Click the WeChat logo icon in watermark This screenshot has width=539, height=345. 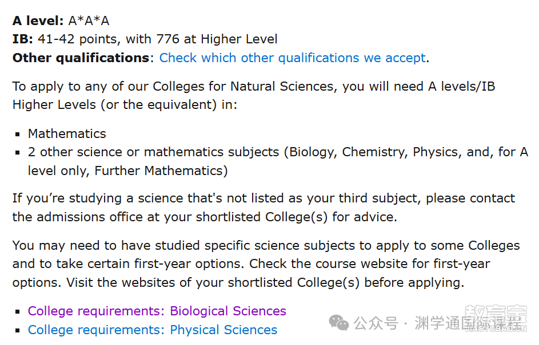[338, 323]
